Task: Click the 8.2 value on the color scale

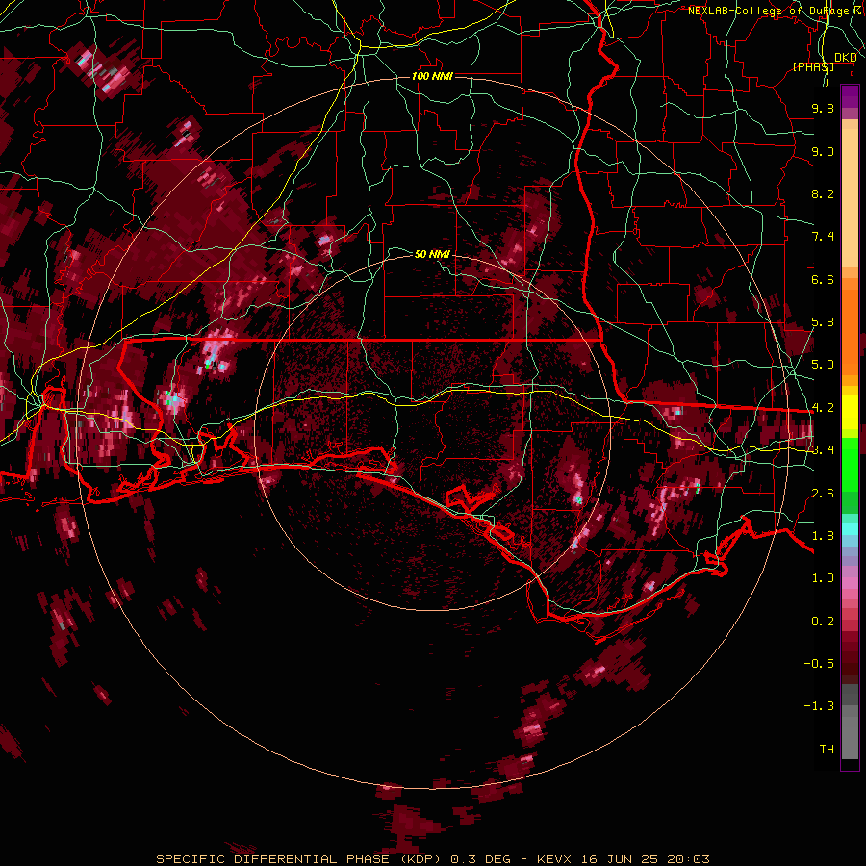Action: pyautogui.click(x=823, y=193)
